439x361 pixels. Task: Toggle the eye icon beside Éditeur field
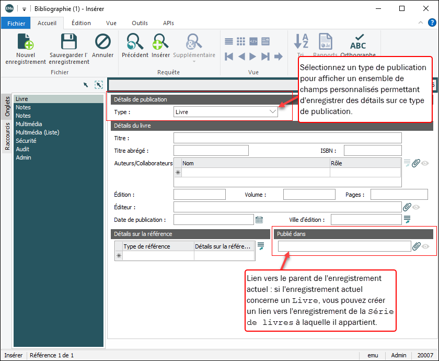(417, 207)
